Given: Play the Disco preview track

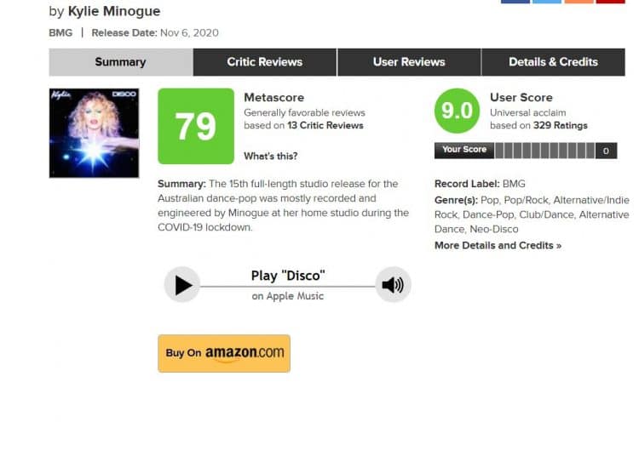Looking at the screenshot, I should pos(182,285).
